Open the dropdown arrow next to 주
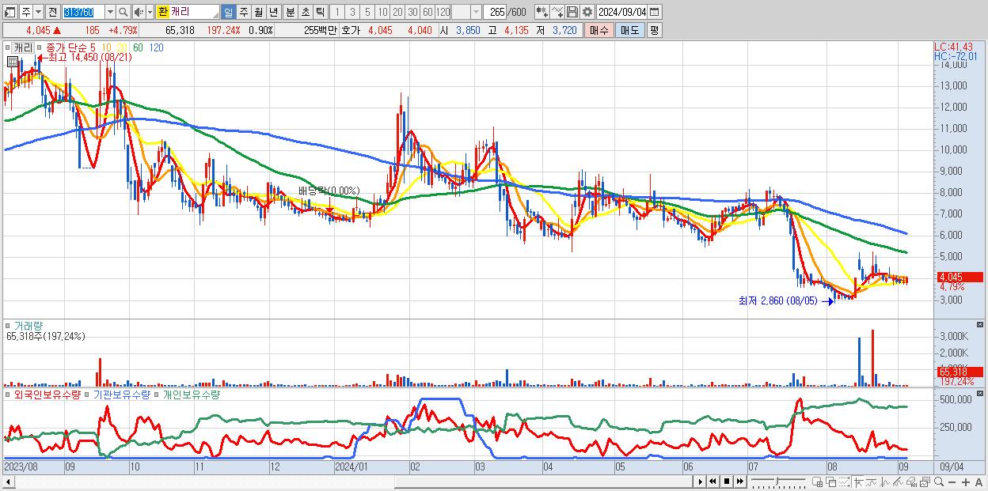The image size is (988, 491). tap(38, 13)
